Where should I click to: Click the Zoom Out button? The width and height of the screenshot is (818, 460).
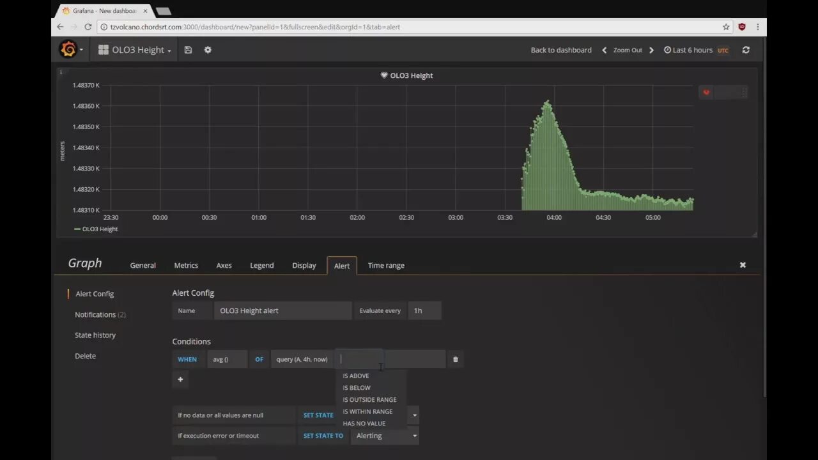(628, 50)
